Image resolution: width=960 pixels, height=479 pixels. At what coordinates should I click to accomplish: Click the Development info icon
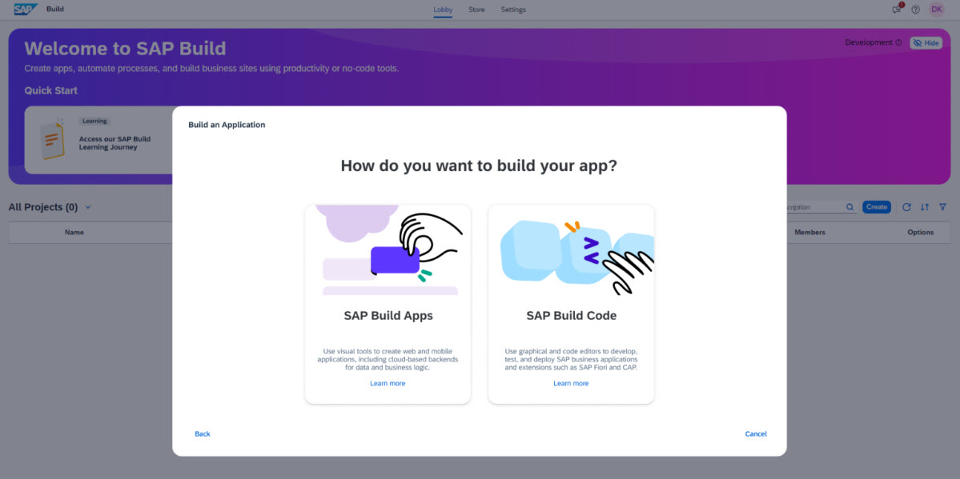(898, 43)
